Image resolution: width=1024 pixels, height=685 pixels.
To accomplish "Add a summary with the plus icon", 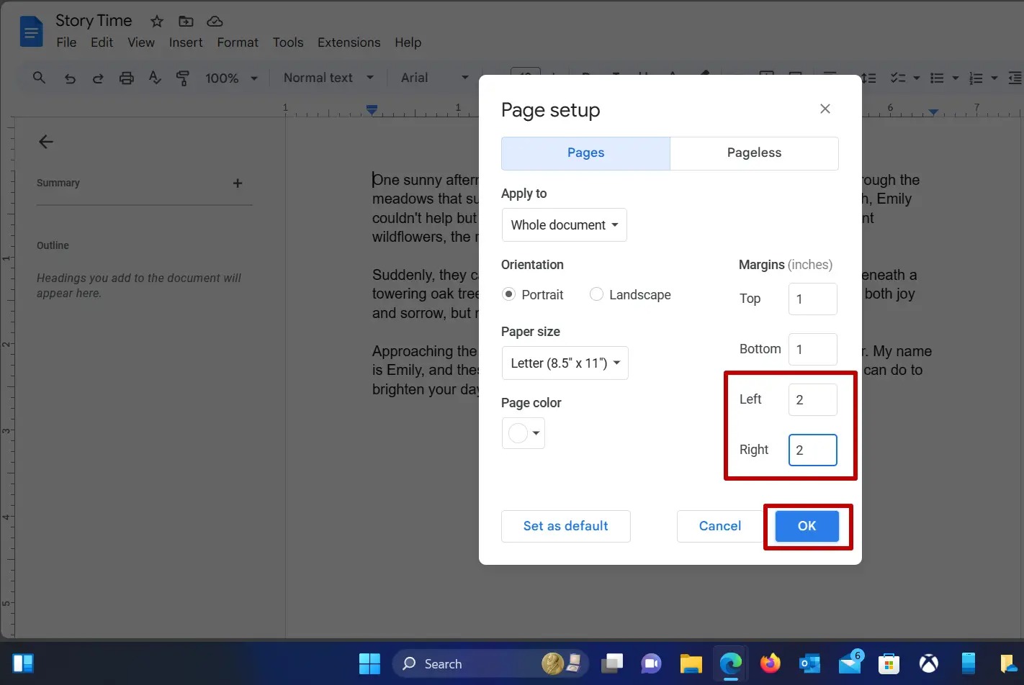I will click(238, 183).
